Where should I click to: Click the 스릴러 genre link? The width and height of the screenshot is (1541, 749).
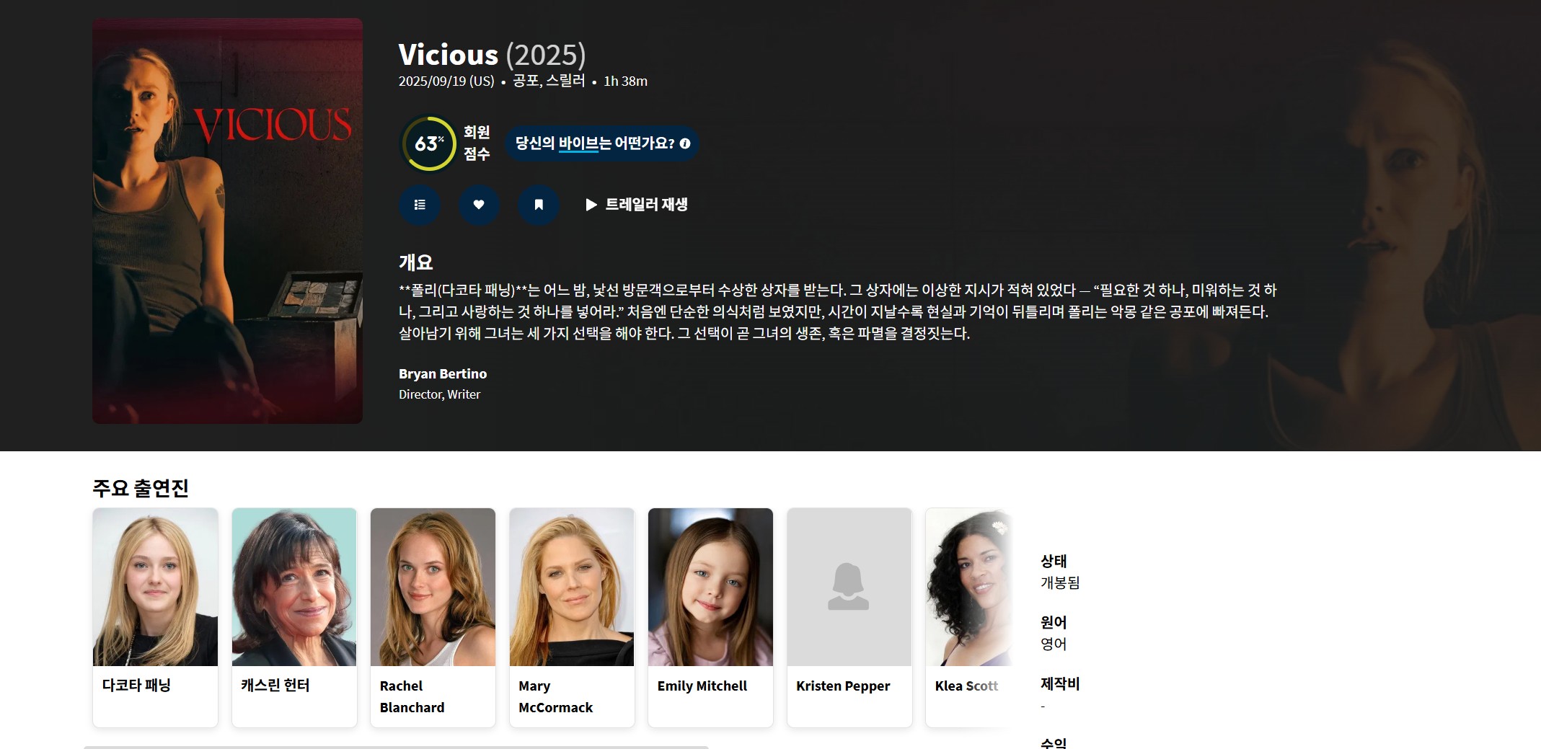tap(565, 81)
